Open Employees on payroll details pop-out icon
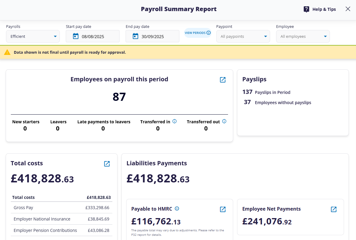This screenshot has width=356, height=240. 223,79
